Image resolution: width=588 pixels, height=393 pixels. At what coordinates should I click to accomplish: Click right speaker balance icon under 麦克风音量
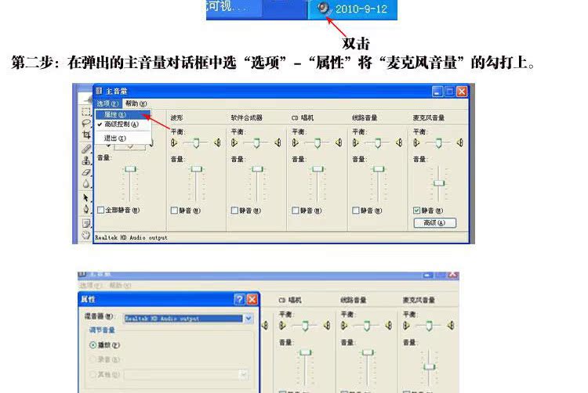point(459,142)
